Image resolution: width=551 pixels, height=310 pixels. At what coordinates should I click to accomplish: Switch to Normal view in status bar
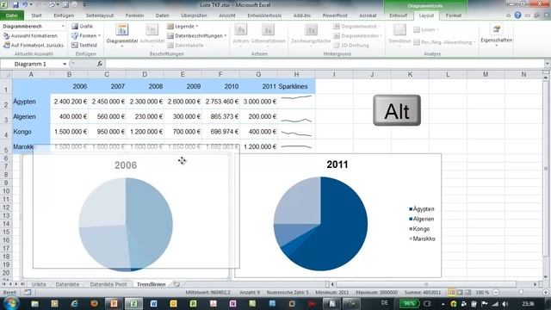point(451,292)
